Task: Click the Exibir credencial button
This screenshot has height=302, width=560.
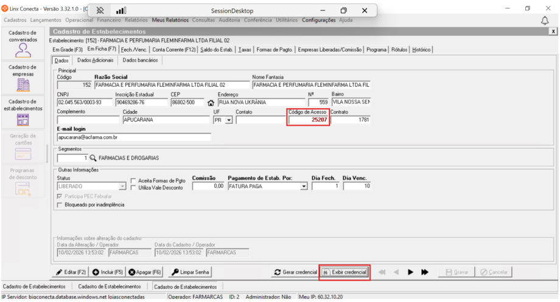Action: coord(345,272)
